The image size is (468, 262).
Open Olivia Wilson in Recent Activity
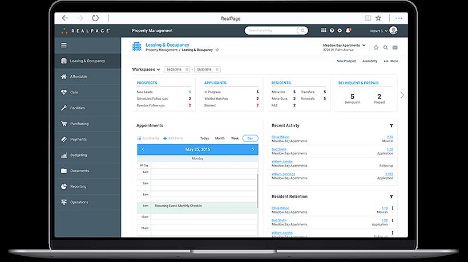[280, 137]
